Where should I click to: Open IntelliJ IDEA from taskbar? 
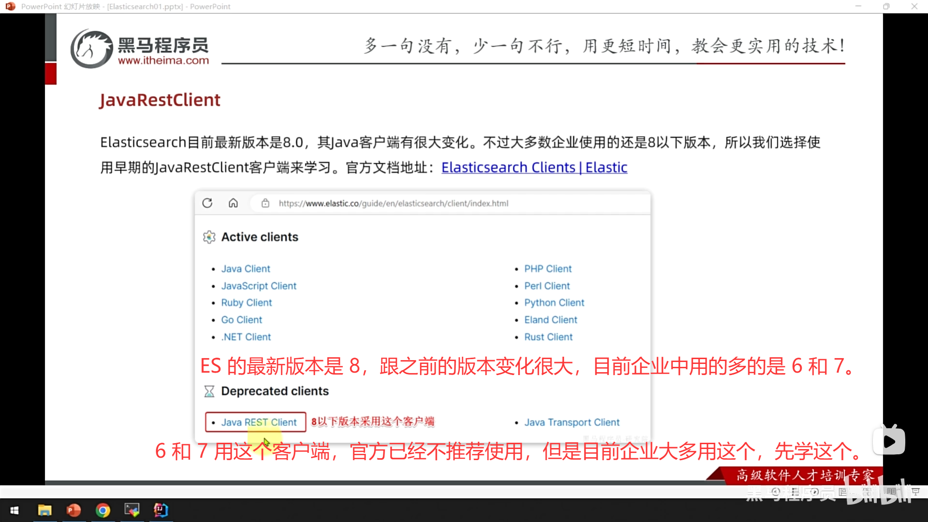pos(160,510)
